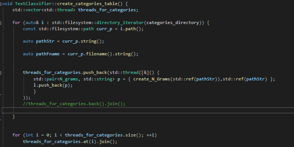294x147 pixels.
Task: Click the ++i increment
Action: [x=150, y=135]
